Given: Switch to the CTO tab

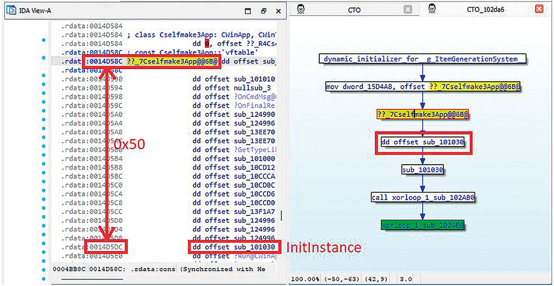Looking at the screenshot, I should point(354,10).
